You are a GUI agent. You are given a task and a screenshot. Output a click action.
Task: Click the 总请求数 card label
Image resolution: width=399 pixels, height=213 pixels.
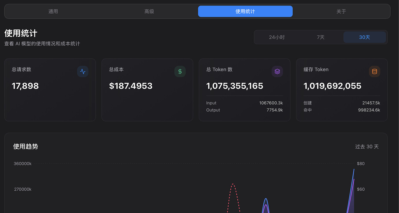pyautogui.click(x=21, y=69)
